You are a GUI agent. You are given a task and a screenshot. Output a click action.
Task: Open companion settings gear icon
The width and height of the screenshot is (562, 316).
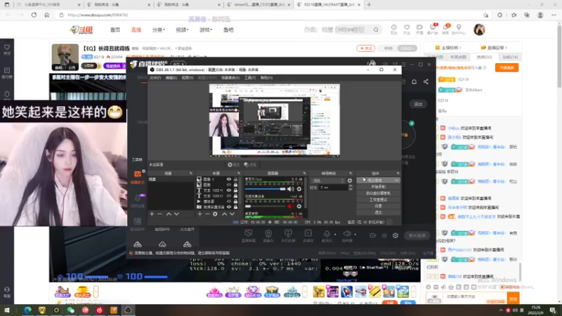[x=396, y=235]
